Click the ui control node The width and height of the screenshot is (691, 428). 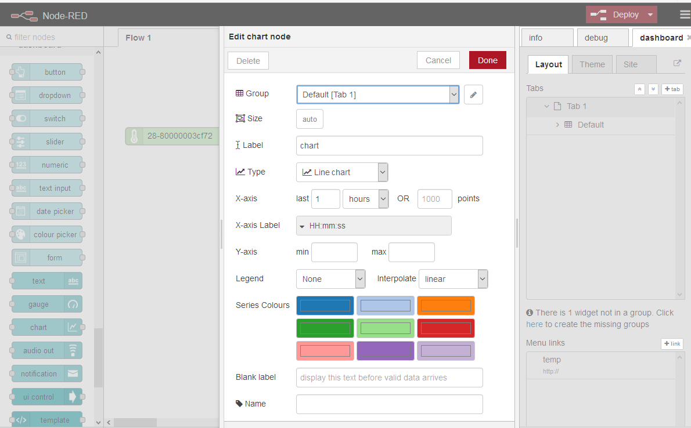pos(47,397)
